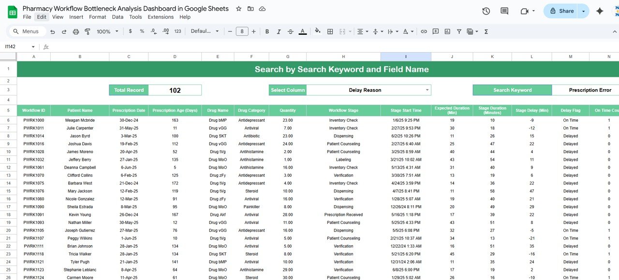The width and height of the screenshot is (619, 280).
Task: Click the Print icon in toolbar
Action: click(76, 31)
